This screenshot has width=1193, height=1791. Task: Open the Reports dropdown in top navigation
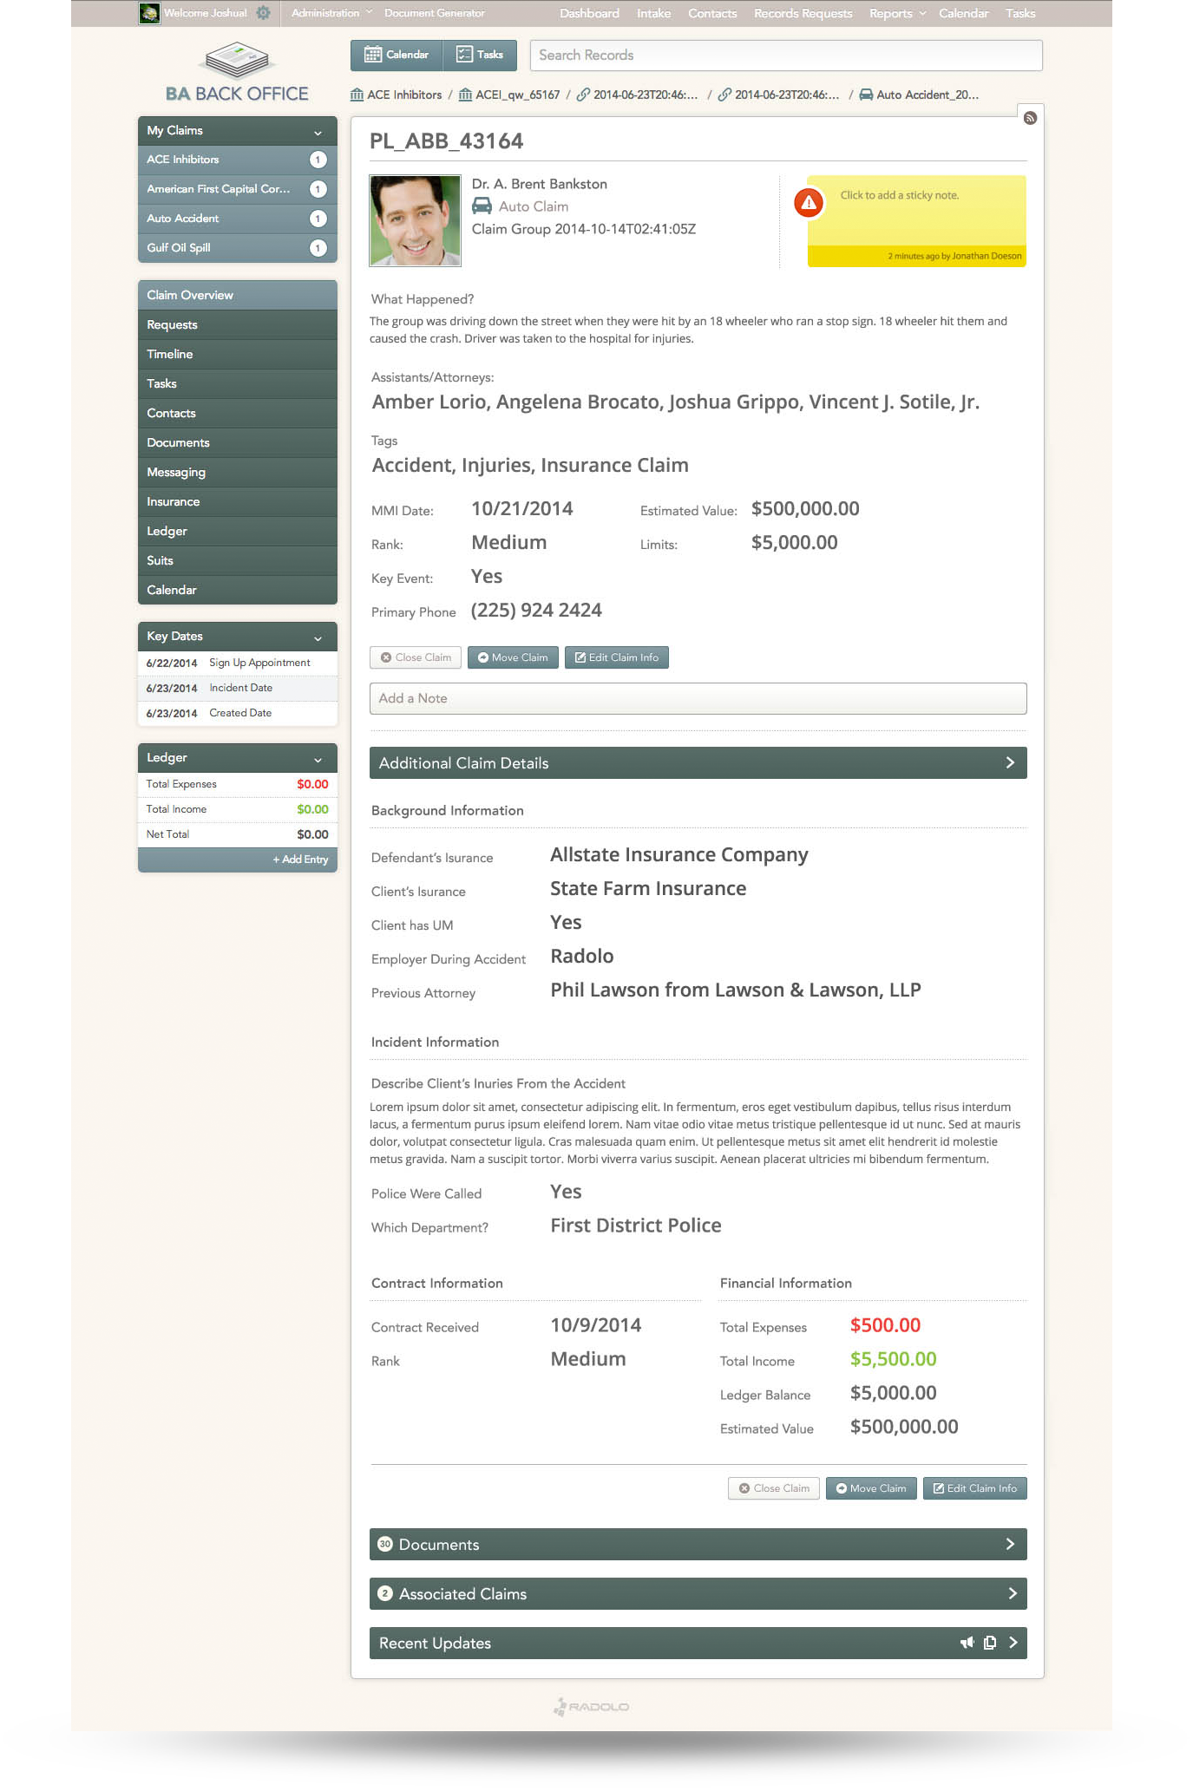click(897, 13)
